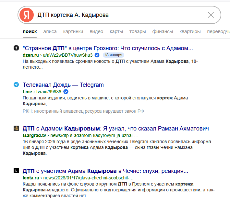Open lenta.ru result about слухи, реакция
Image resolution: width=230 pixels, height=204 pixels.
pyautogui.click(x=105, y=171)
